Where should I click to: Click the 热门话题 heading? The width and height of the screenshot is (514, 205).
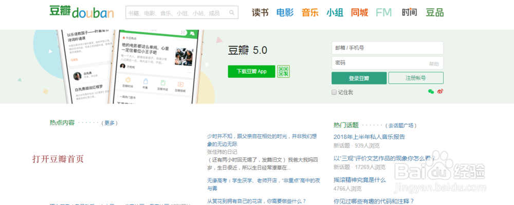(346, 125)
